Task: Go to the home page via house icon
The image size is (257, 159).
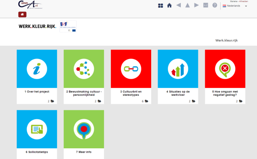Action: 169,6
